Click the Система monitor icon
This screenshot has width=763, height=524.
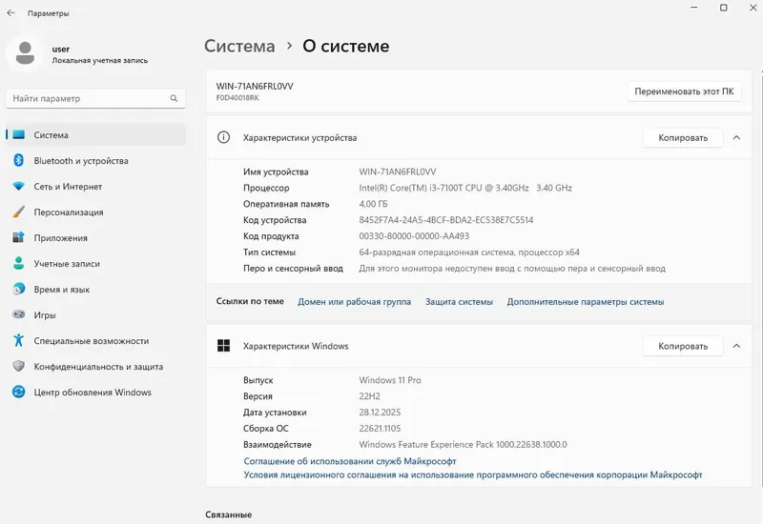pyautogui.click(x=18, y=134)
